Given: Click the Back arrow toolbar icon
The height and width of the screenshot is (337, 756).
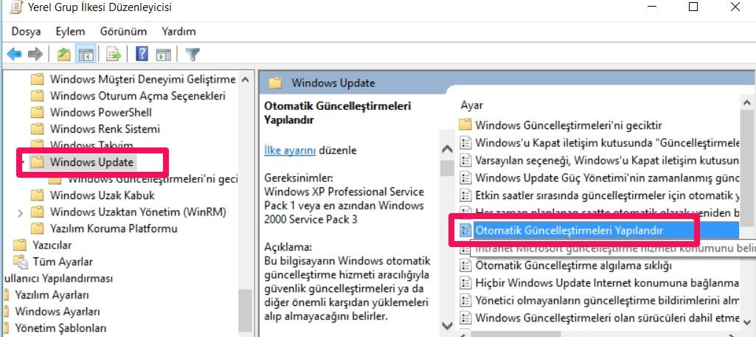Looking at the screenshot, I should 14,54.
